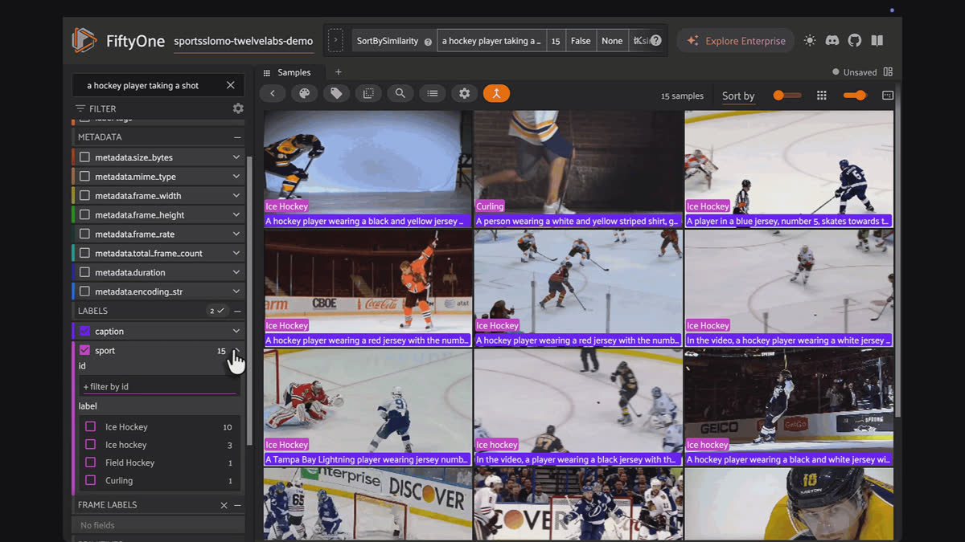Open the view stage add arrow button

click(x=335, y=41)
